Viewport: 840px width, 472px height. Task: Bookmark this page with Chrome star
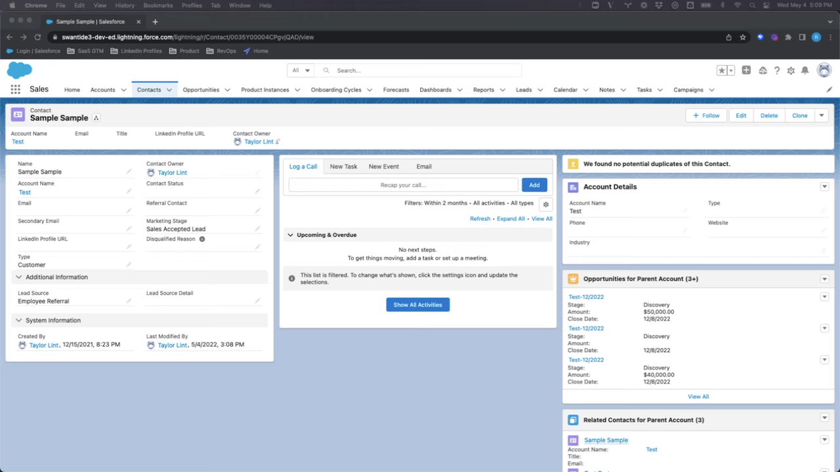pyautogui.click(x=743, y=37)
